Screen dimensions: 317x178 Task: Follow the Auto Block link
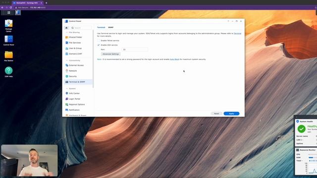point(174,59)
